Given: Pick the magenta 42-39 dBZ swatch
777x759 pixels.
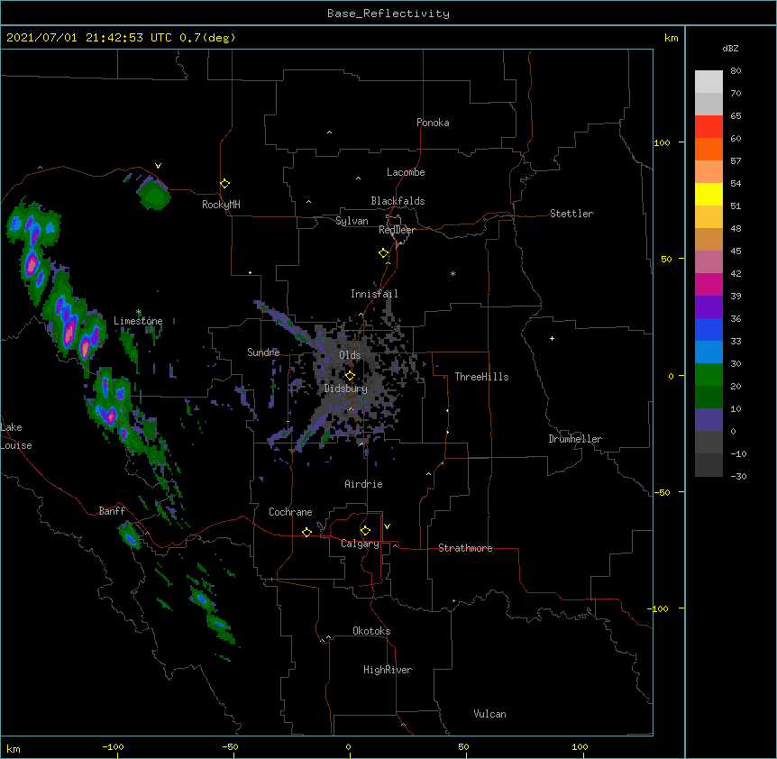Looking at the screenshot, I should pos(708,285).
